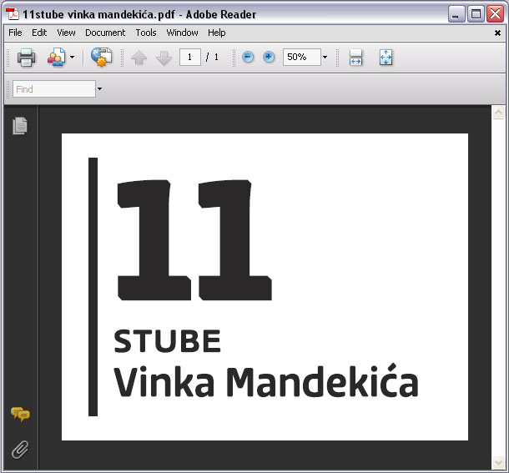Click the Print icon in toolbar

[27, 58]
